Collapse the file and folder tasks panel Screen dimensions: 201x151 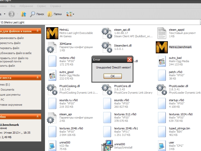[x=37, y=31]
